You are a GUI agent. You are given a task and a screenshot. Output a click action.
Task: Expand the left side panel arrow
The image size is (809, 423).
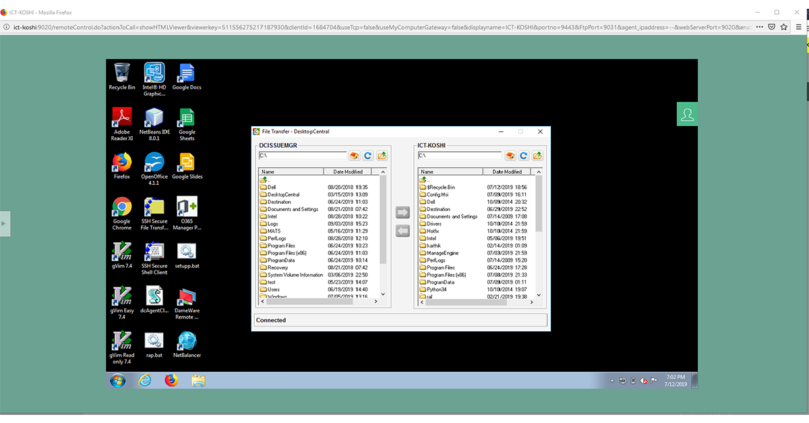[x=5, y=223]
